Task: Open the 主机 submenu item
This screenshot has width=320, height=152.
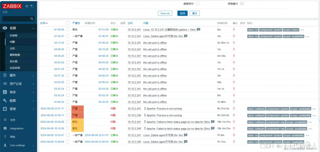Action: 12,48
